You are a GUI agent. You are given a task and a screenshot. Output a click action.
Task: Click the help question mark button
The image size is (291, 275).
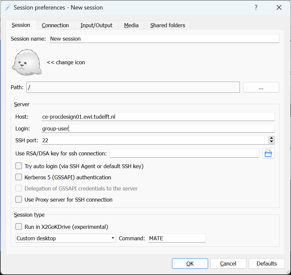point(256,8)
